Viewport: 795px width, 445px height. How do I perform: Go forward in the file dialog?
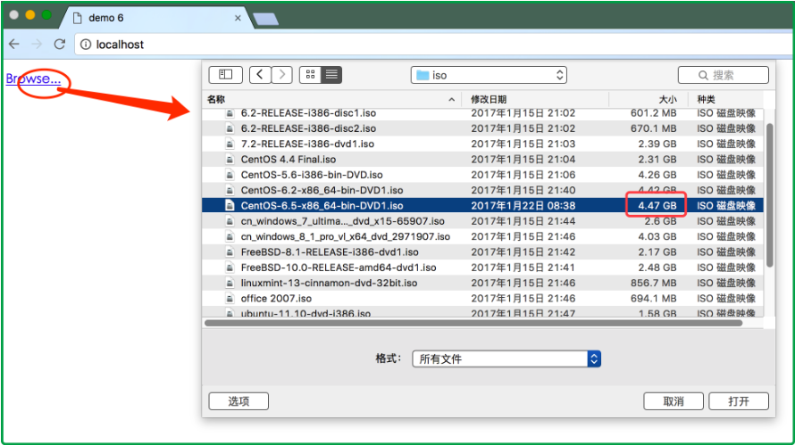pos(282,75)
